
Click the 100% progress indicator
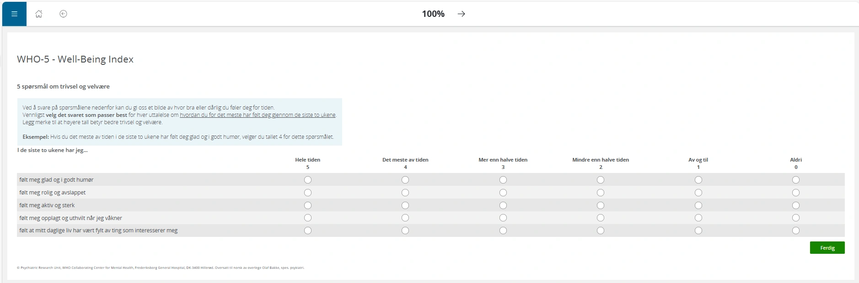pyautogui.click(x=433, y=14)
